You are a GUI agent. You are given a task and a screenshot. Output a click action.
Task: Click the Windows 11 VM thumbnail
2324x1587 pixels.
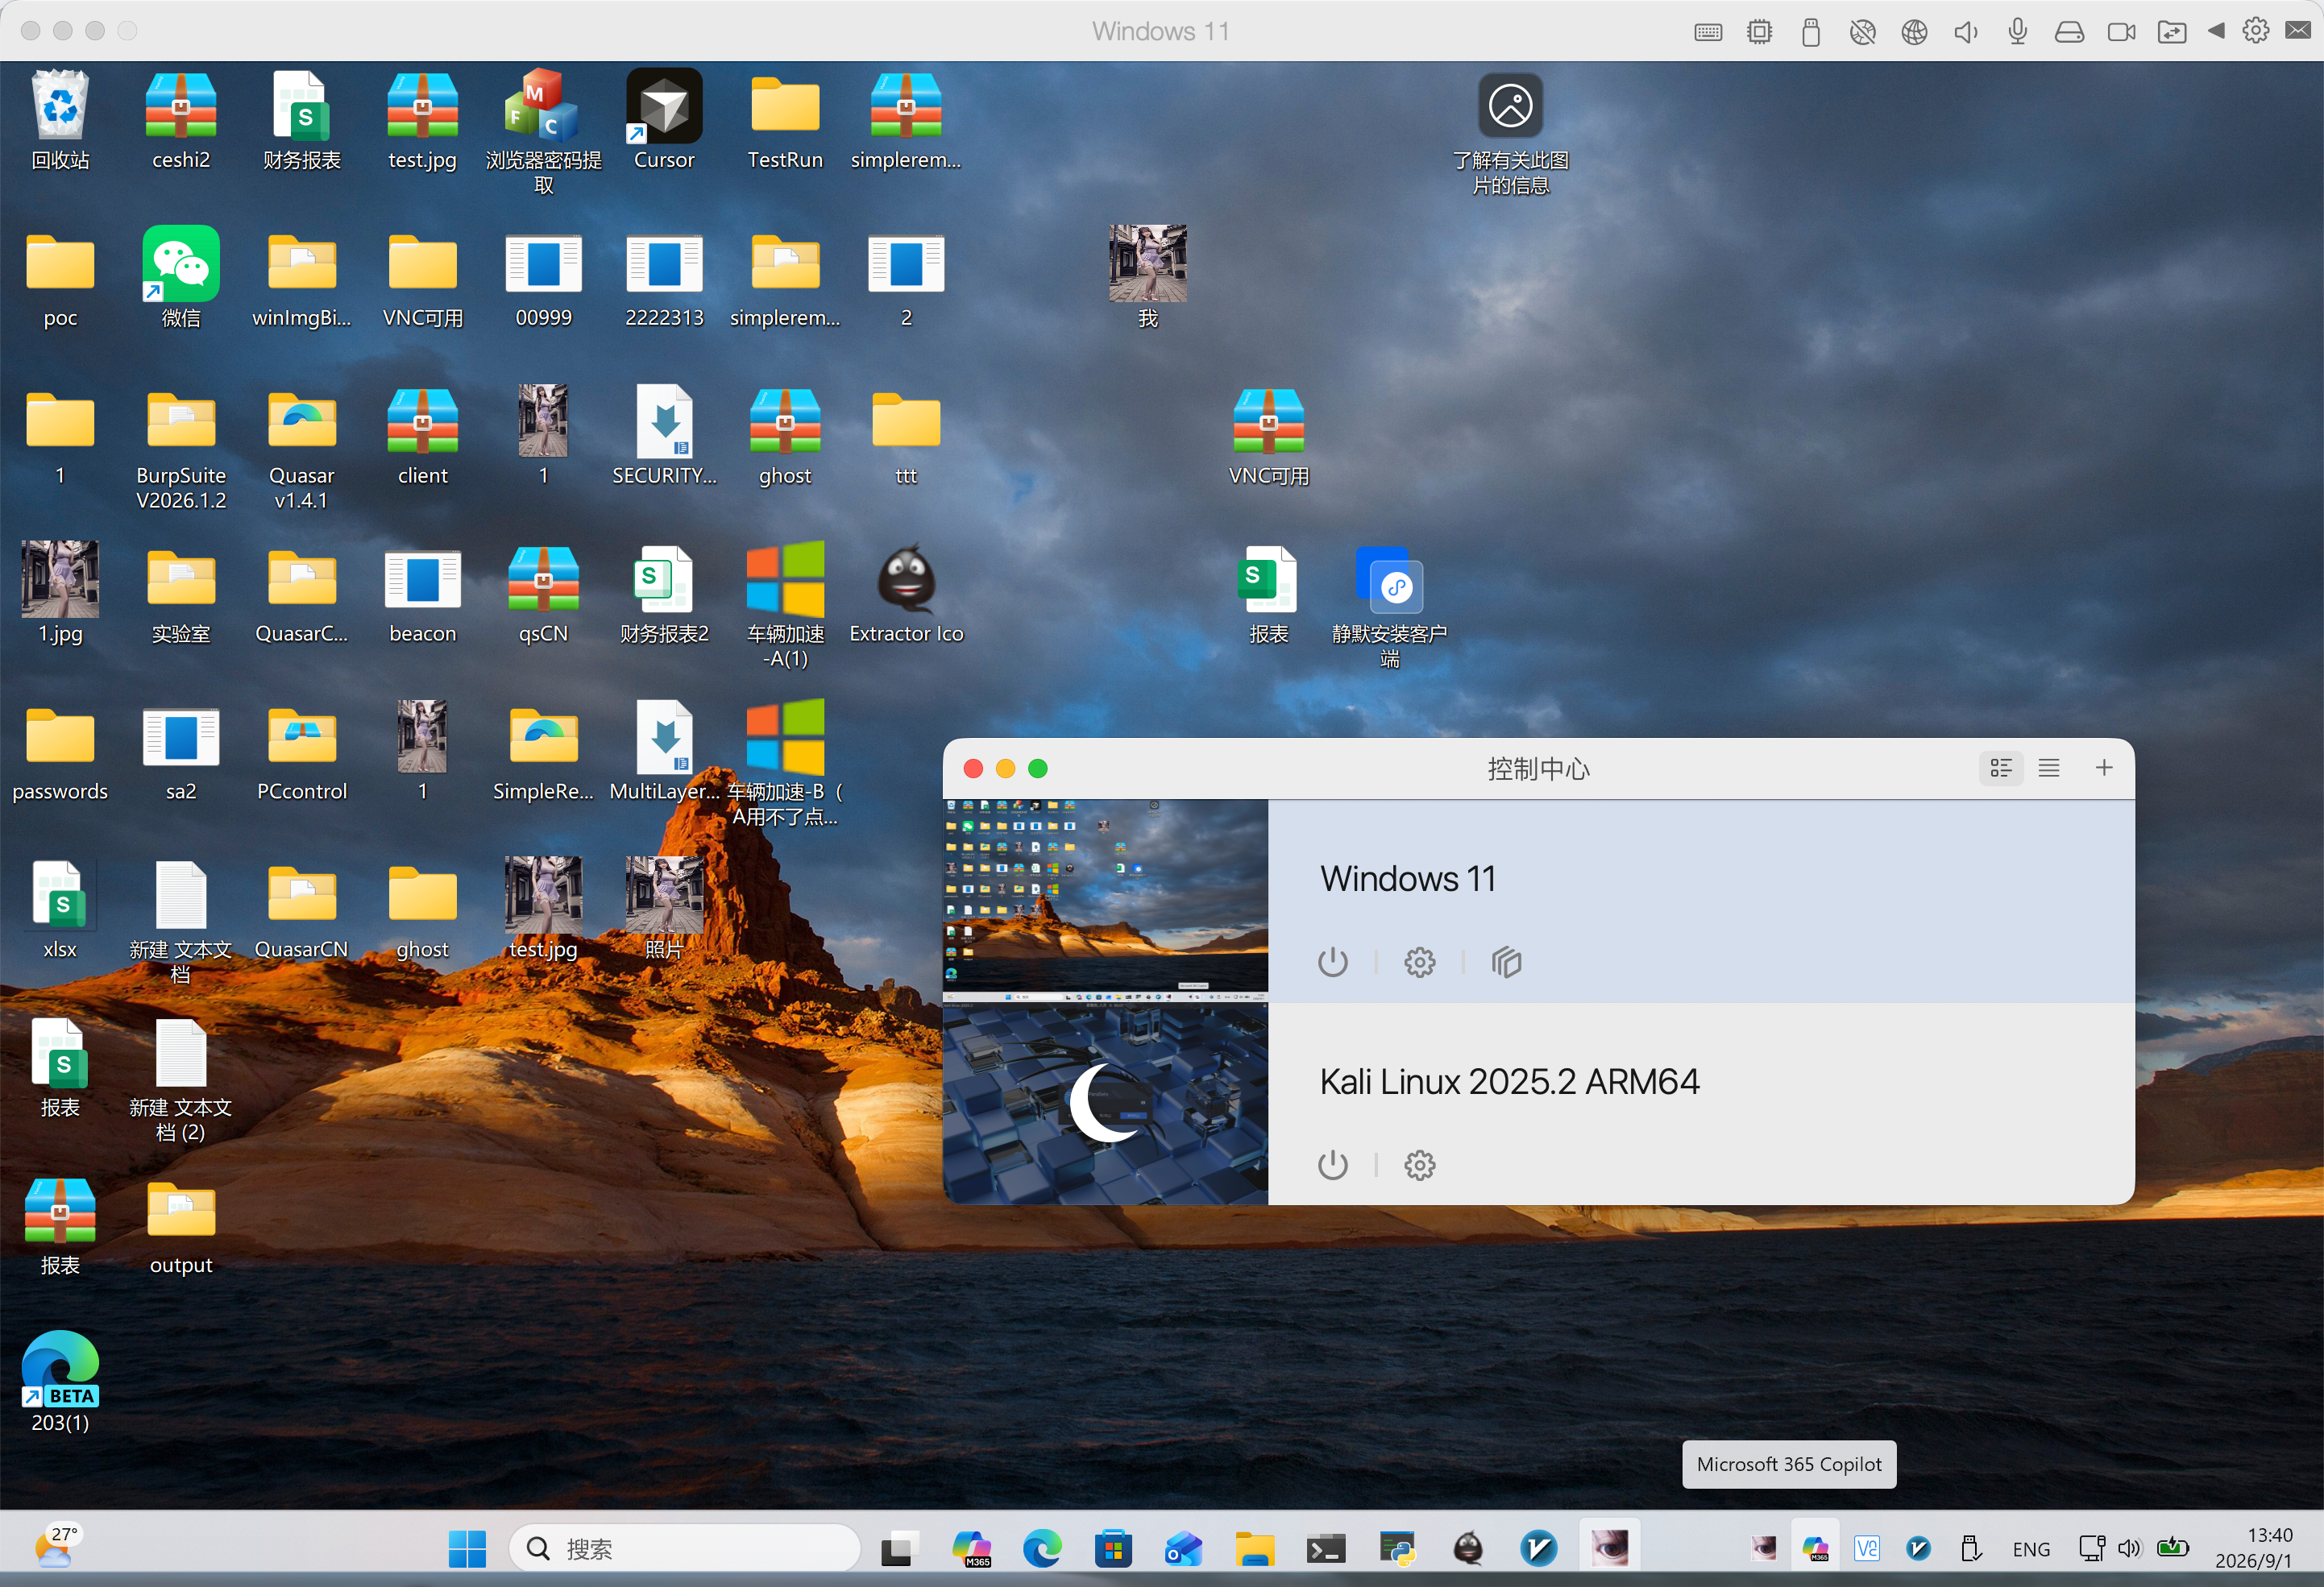click(x=1105, y=900)
